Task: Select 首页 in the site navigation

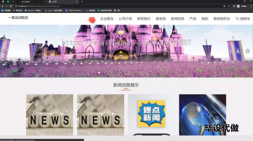Action: click(92, 19)
